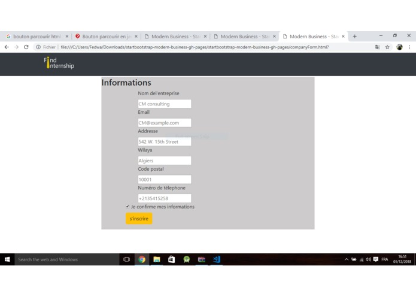The width and height of the screenshot is (416, 296).
Task: Open the Chrome profile avatar
Action: coord(399,47)
